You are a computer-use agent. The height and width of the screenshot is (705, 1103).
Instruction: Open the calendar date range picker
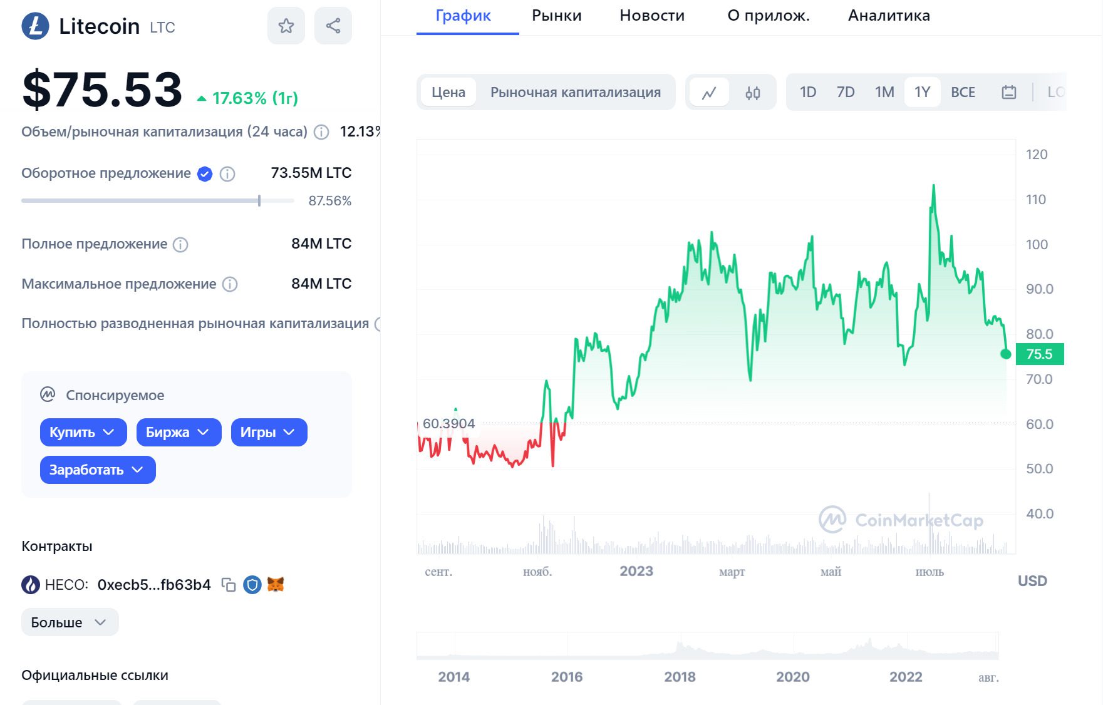point(1008,93)
